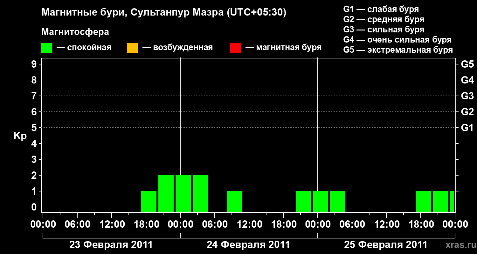Click the Kp 1 bar before 06:00, 25 February
Screen dimensions: 477x254
[x=338, y=201]
